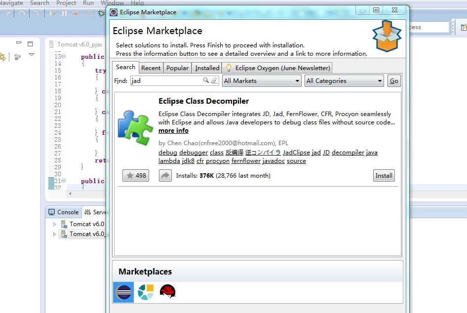Collapse the method fold at line 31
This screenshot has width=467, height=313.
[x=64, y=181]
